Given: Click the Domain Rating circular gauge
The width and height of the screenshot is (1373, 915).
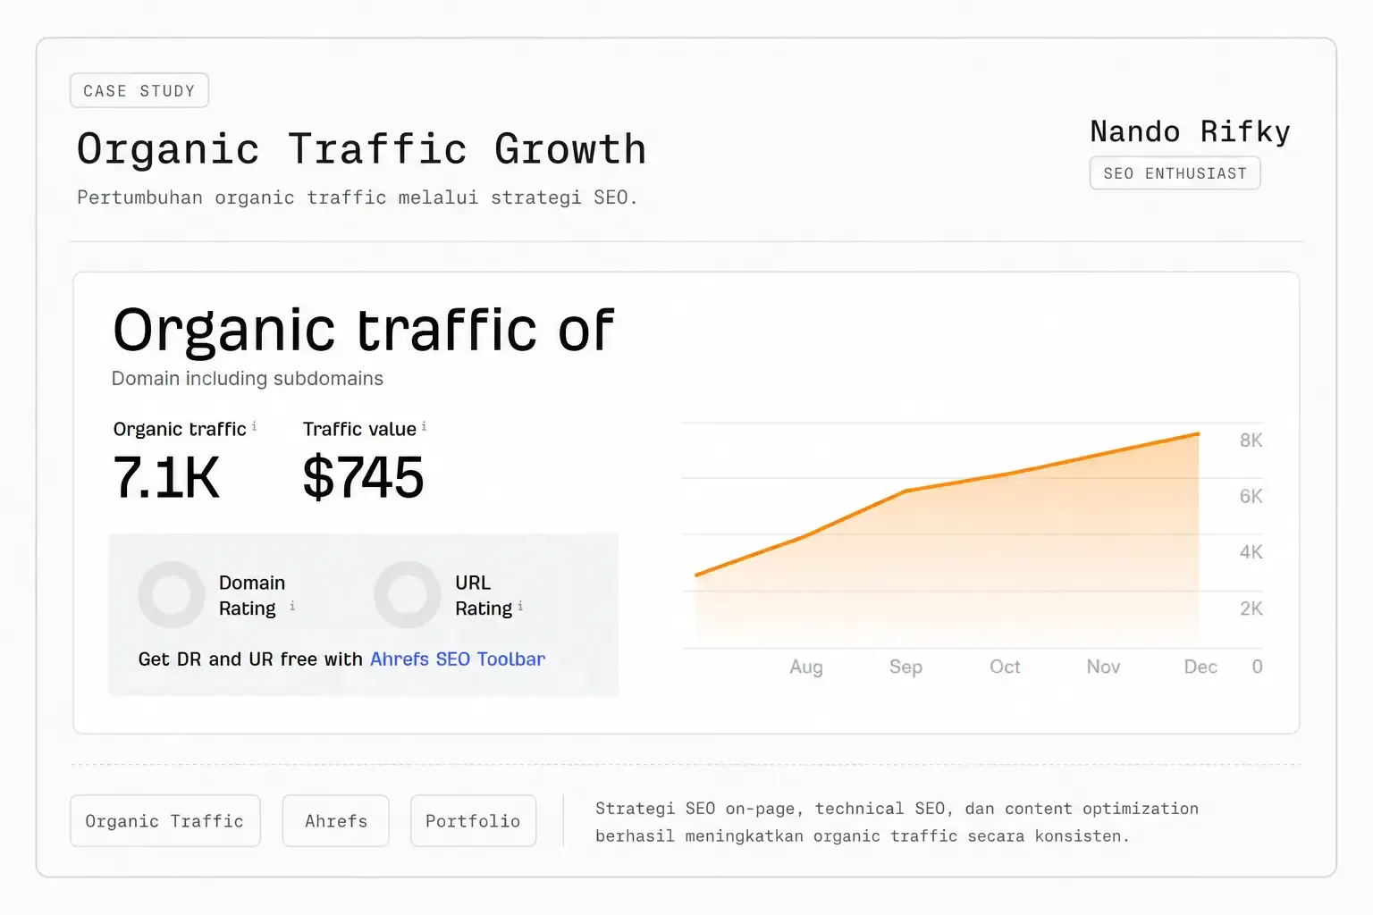Looking at the screenshot, I should pos(172,594).
